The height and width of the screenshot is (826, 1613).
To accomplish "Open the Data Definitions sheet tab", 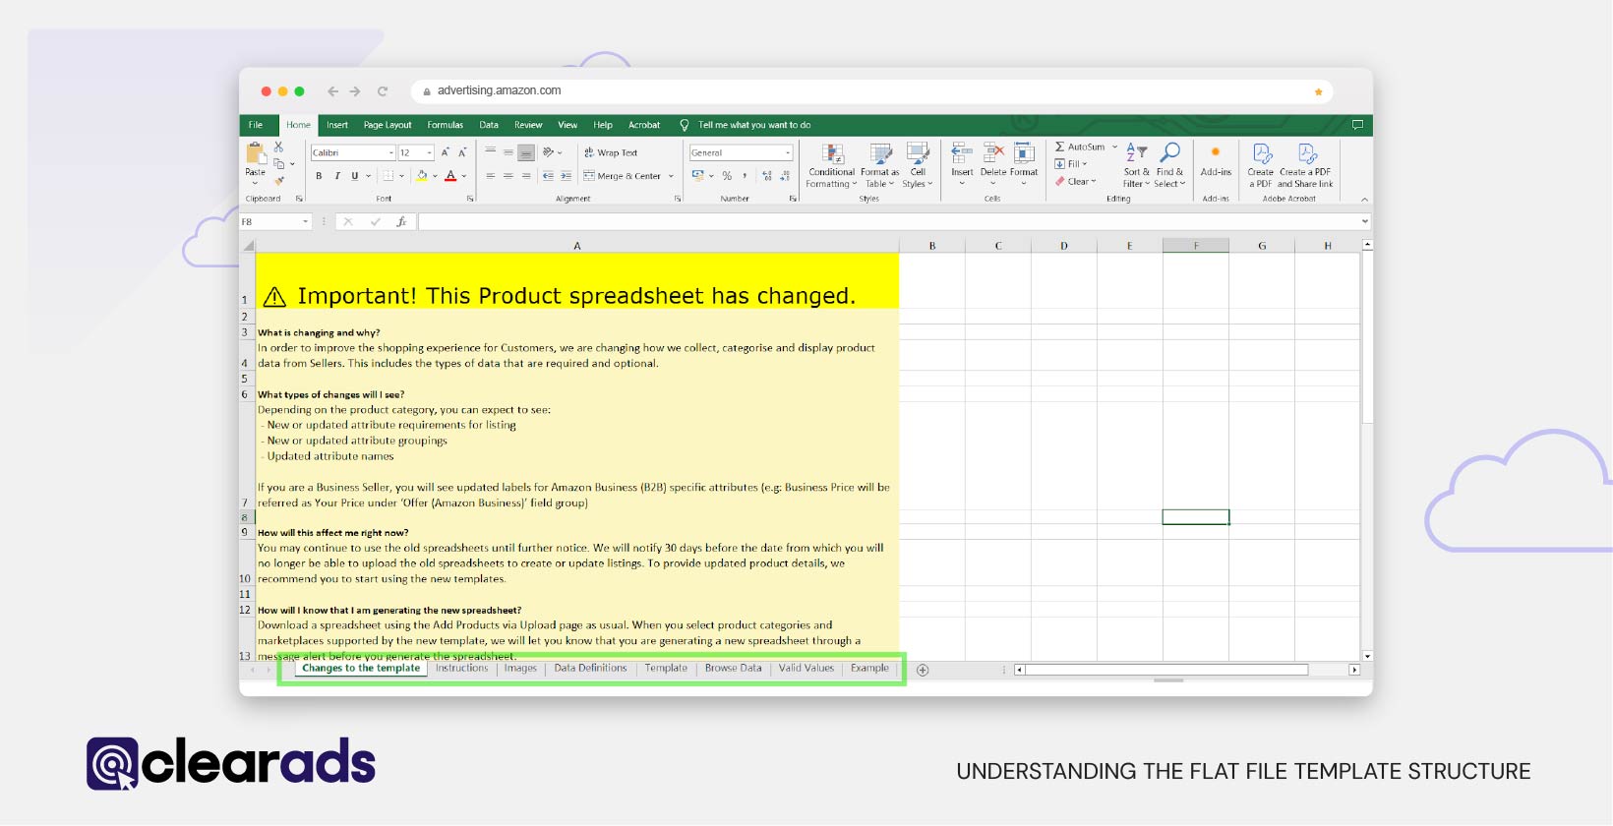I will (590, 669).
